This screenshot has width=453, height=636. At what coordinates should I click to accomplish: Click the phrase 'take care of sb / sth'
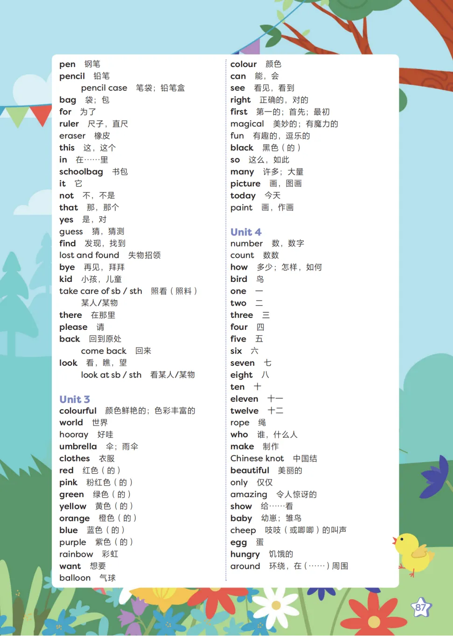101,291
